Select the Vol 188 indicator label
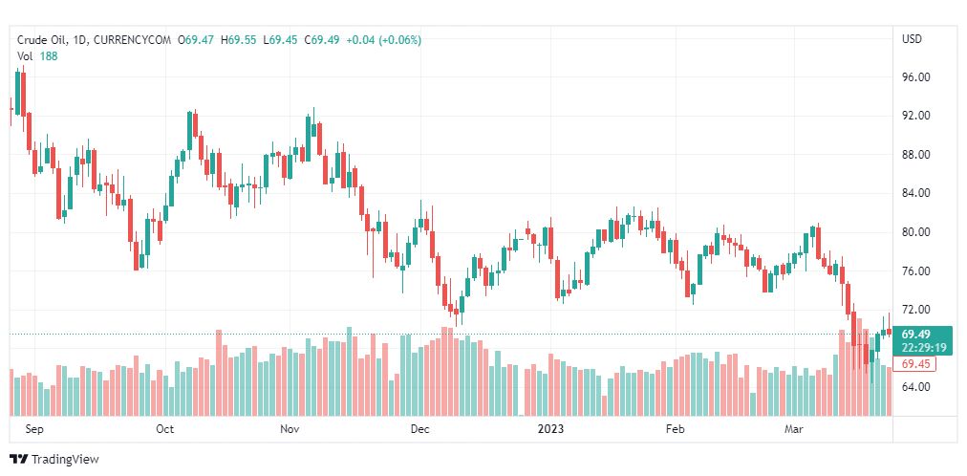 click(37, 55)
